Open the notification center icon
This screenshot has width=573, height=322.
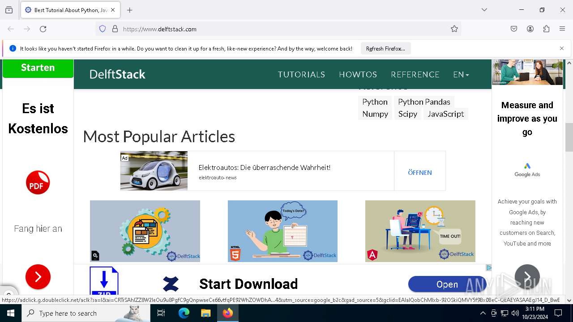coord(558,313)
